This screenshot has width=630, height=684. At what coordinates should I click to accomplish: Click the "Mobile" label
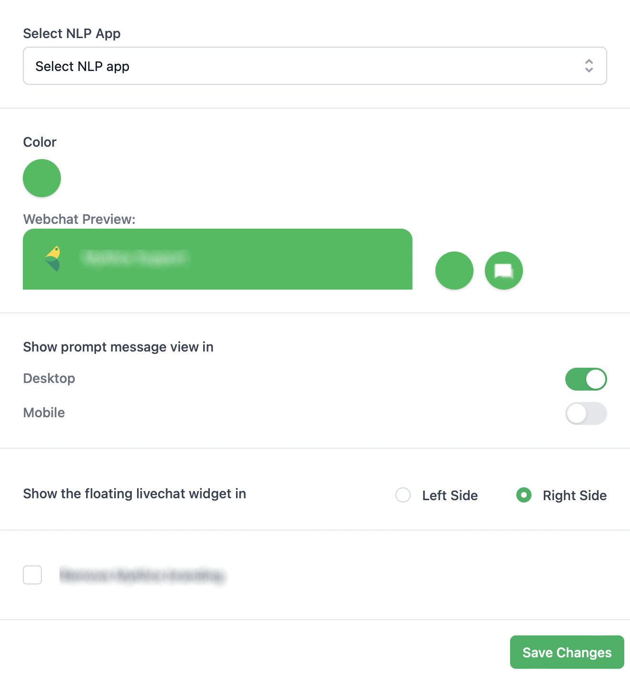pos(44,412)
